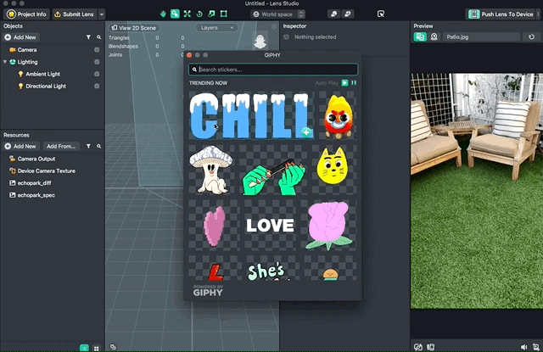Screen dimensions: 543x352
Task: Select Camera in Objects tree
Action: pos(27,50)
